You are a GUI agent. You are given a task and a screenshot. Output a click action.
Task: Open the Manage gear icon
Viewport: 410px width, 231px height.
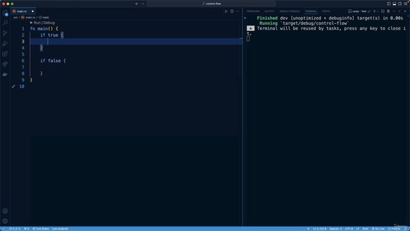coord(5,221)
